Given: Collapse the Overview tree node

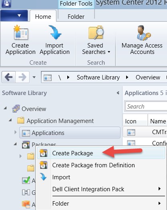Looking at the screenshot, I should (5, 108).
